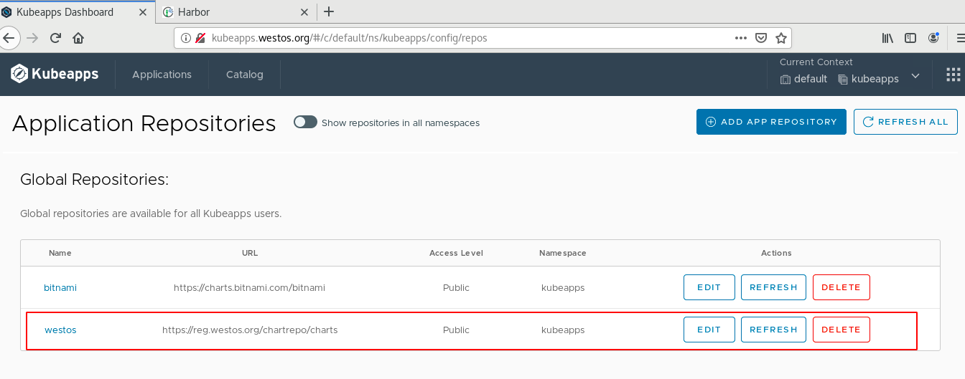Save page to Pocket
Viewport: 965px width, 379px height.
pos(762,38)
